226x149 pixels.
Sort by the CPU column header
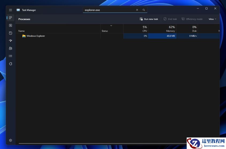136,29
